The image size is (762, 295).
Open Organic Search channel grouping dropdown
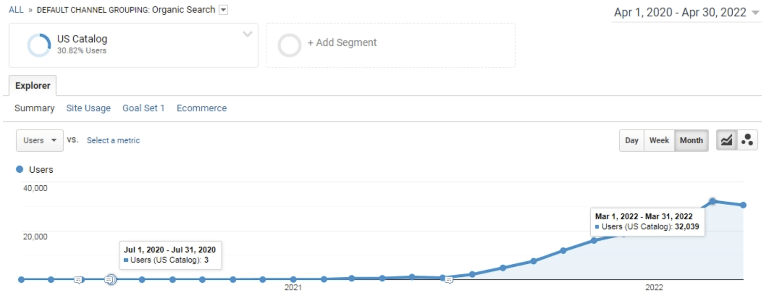tap(223, 10)
